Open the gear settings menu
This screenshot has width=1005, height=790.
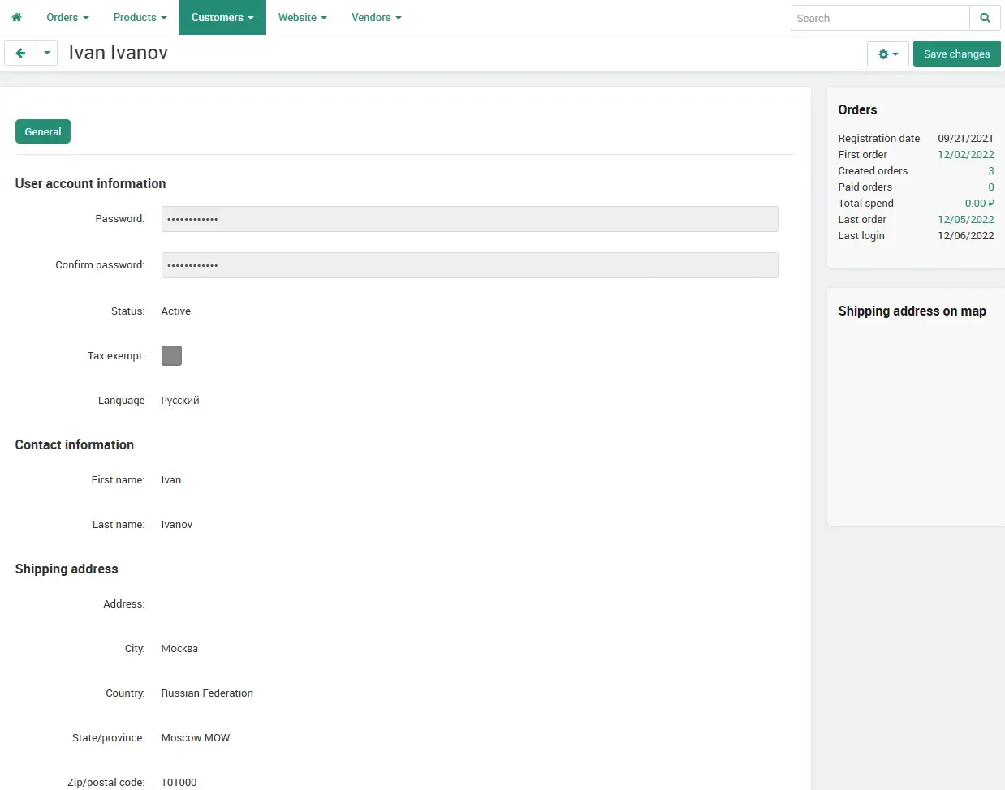tap(888, 54)
